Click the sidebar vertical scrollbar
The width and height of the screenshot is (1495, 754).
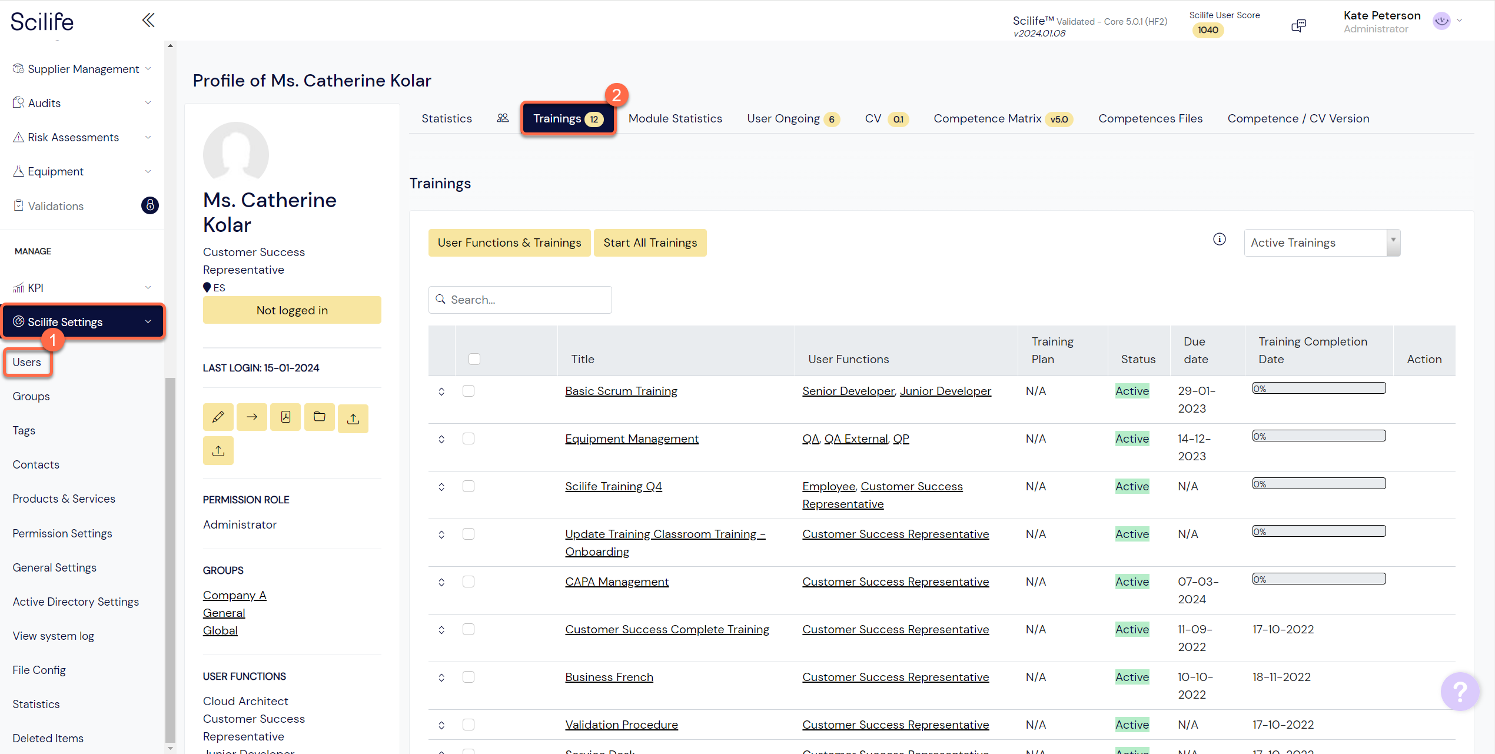[170, 559]
